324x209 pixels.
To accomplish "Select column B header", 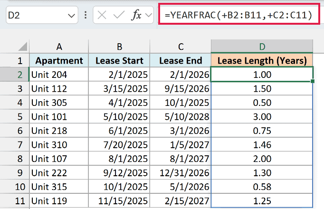I will point(119,47).
